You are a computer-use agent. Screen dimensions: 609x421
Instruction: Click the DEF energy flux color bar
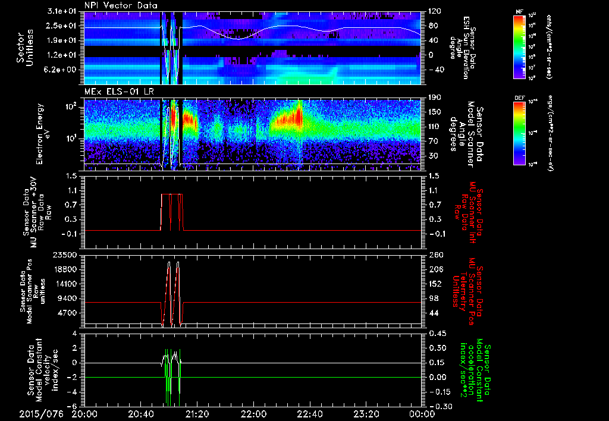click(519, 133)
